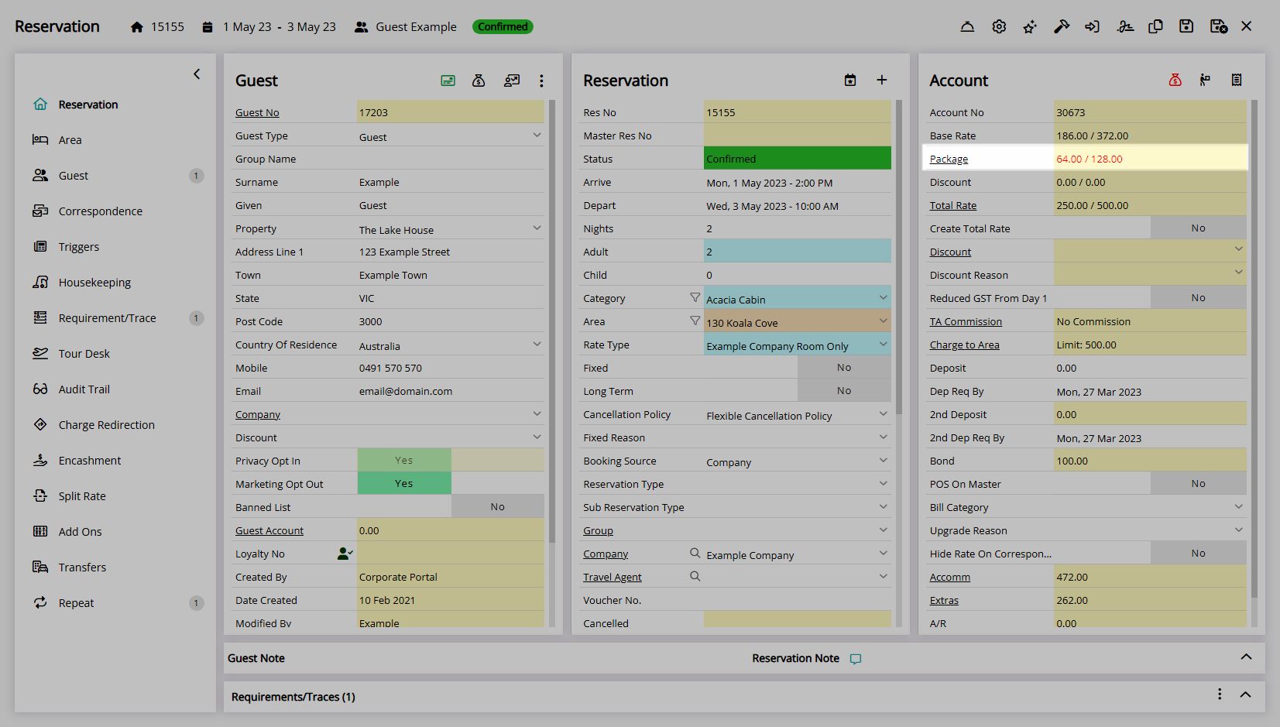Click the Email field with email@domain.com
1280x727 pixels.
[451, 391]
